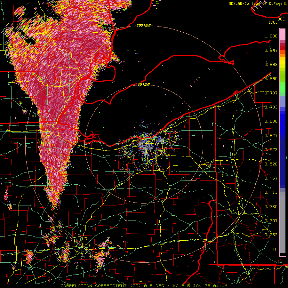Click the Correlation Coefficient KCLE caption text
Screen dimensions: 288x288
tap(144, 286)
